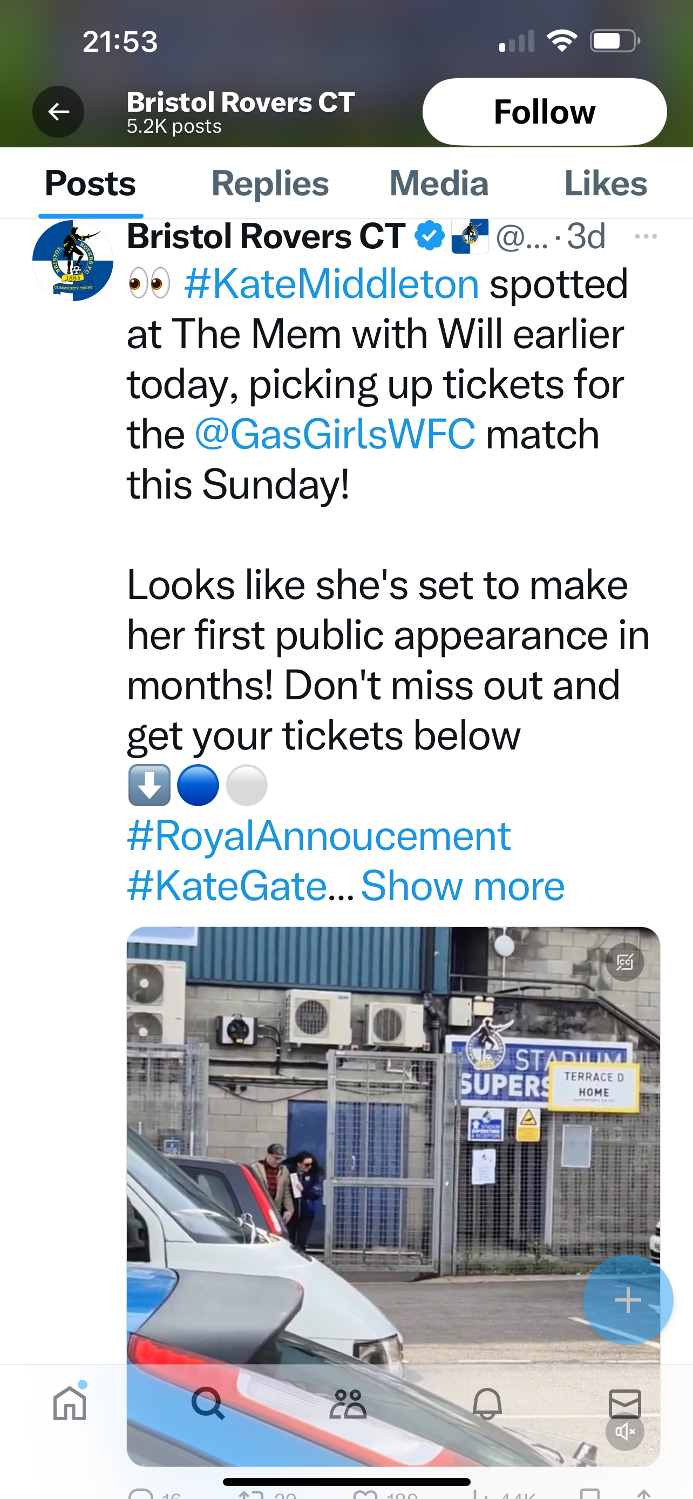Follow the Bristol Rovers CT account

(x=544, y=112)
